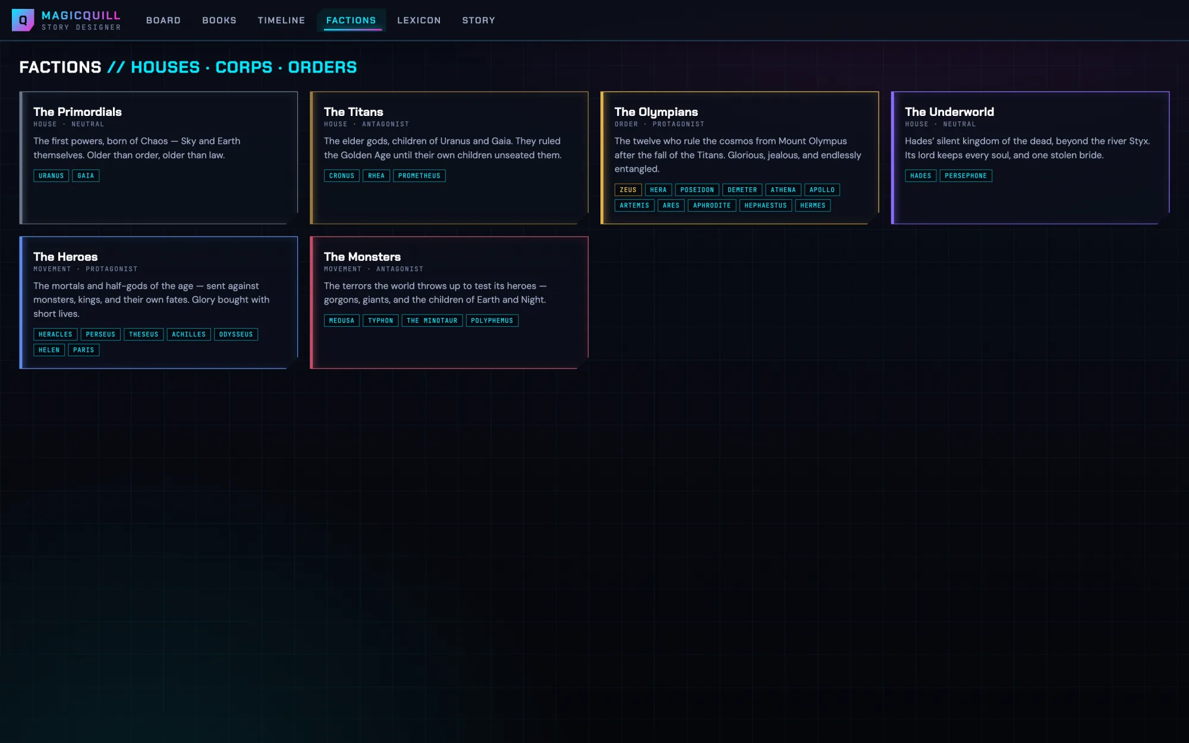Click the Athena tag in The Olympians
This screenshot has height=743, width=1189.
tap(783, 190)
